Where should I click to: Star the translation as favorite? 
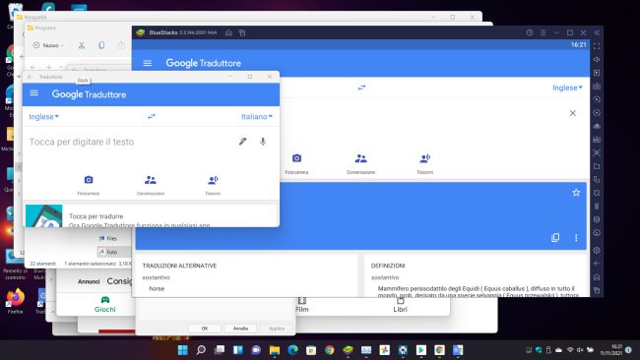pyautogui.click(x=576, y=193)
